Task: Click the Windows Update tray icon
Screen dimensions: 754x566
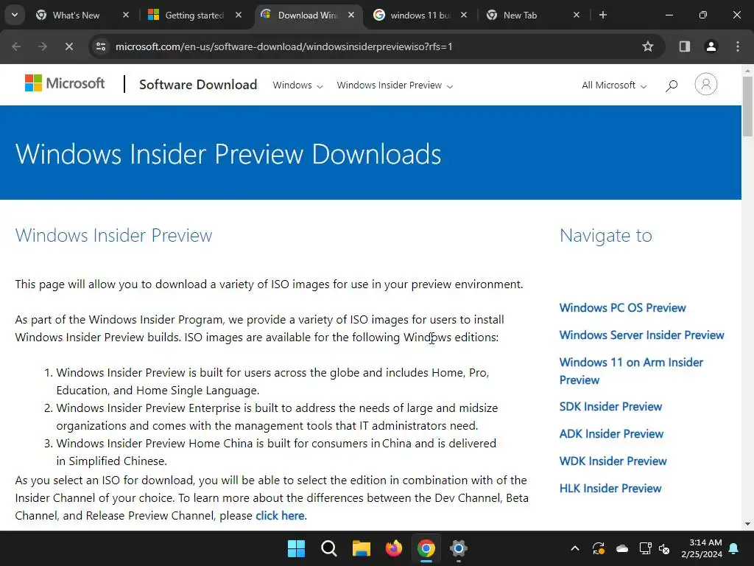Action: point(598,548)
